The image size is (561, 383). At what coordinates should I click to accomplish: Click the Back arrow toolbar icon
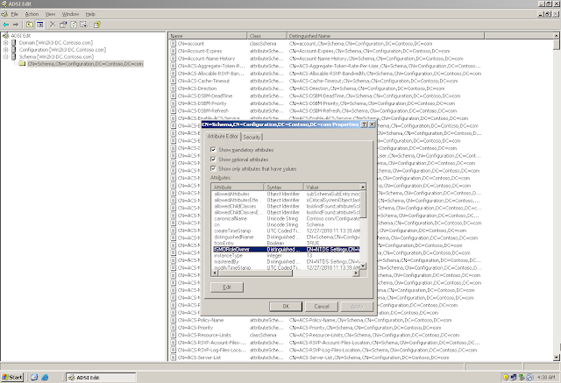tap(6, 25)
